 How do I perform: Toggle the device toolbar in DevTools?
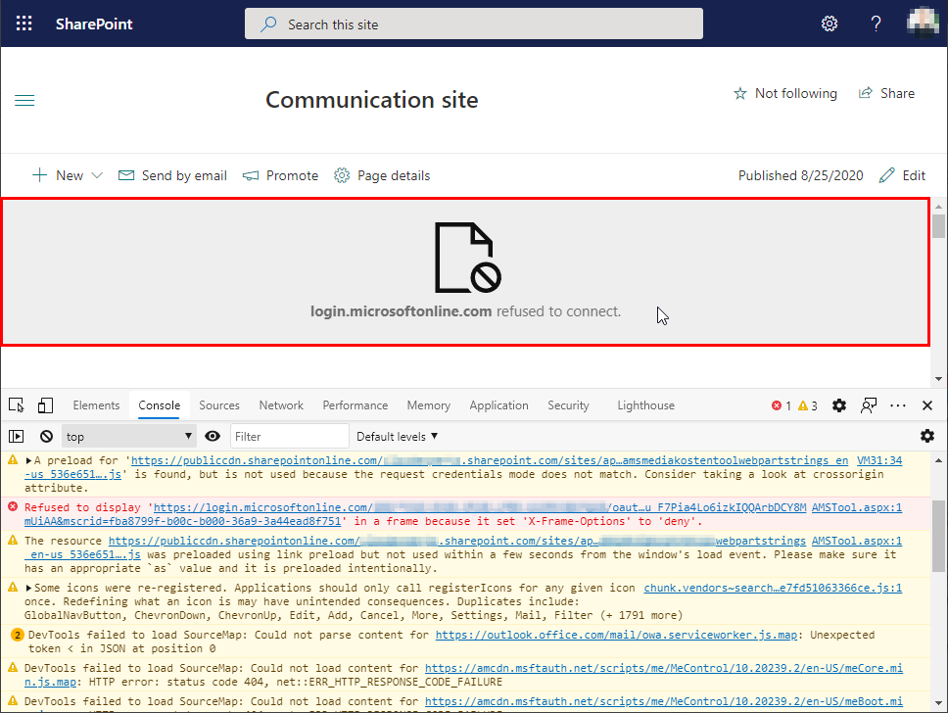44,404
